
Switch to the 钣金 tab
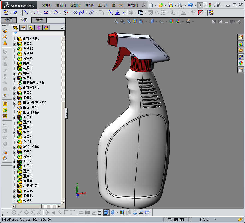(x=39, y=20)
